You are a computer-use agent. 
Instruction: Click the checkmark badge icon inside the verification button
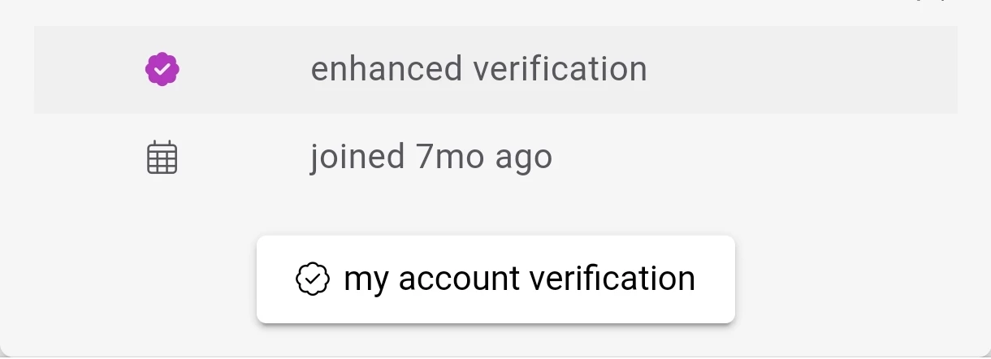click(313, 279)
